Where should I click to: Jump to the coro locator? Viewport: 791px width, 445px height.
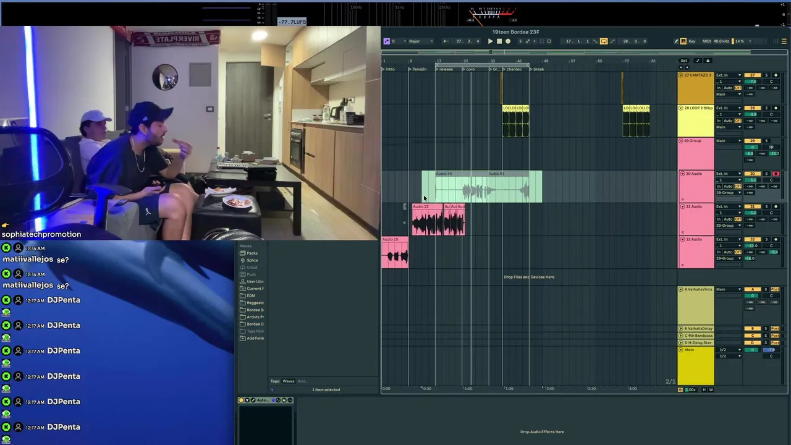468,69
